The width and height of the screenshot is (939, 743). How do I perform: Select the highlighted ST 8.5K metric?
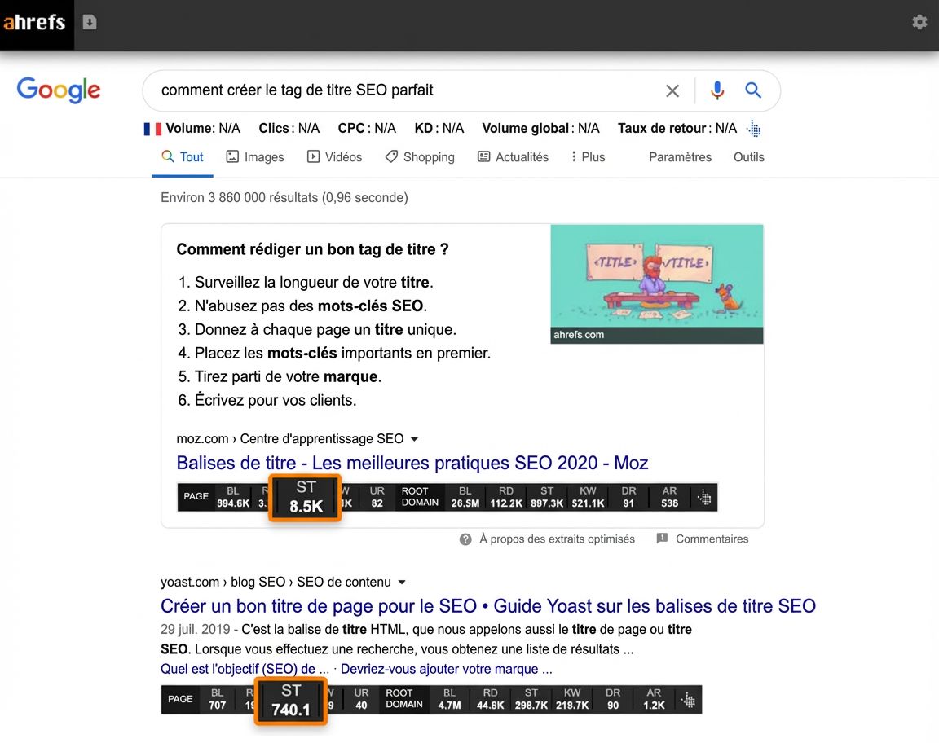(305, 495)
